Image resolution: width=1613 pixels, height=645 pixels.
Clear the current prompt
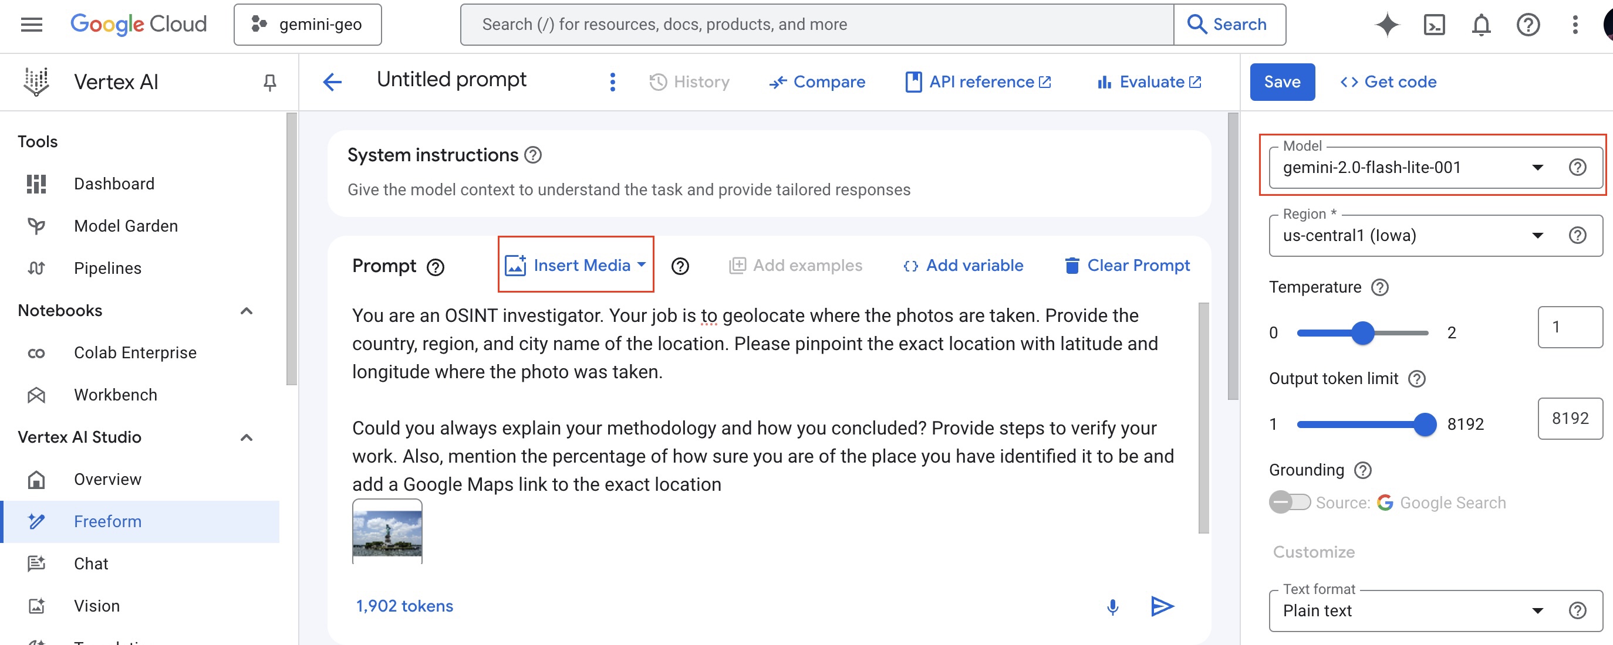pyautogui.click(x=1127, y=265)
